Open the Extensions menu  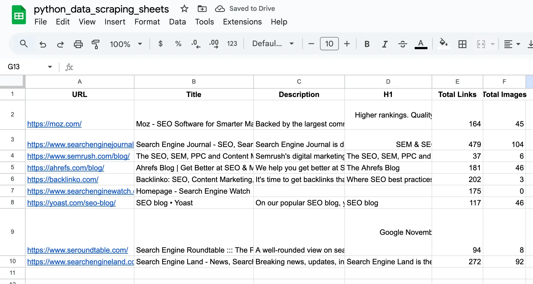click(x=242, y=22)
